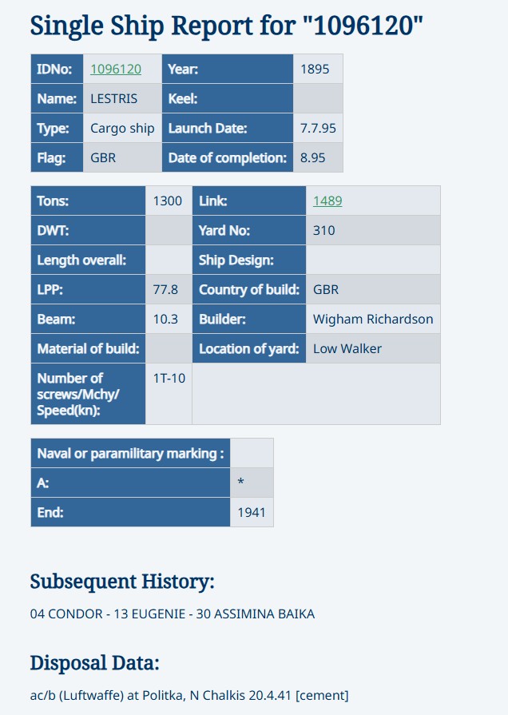Click the disposal text mentioning Politka
Viewport: 508px width, 715px height.
(x=189, y=696)
